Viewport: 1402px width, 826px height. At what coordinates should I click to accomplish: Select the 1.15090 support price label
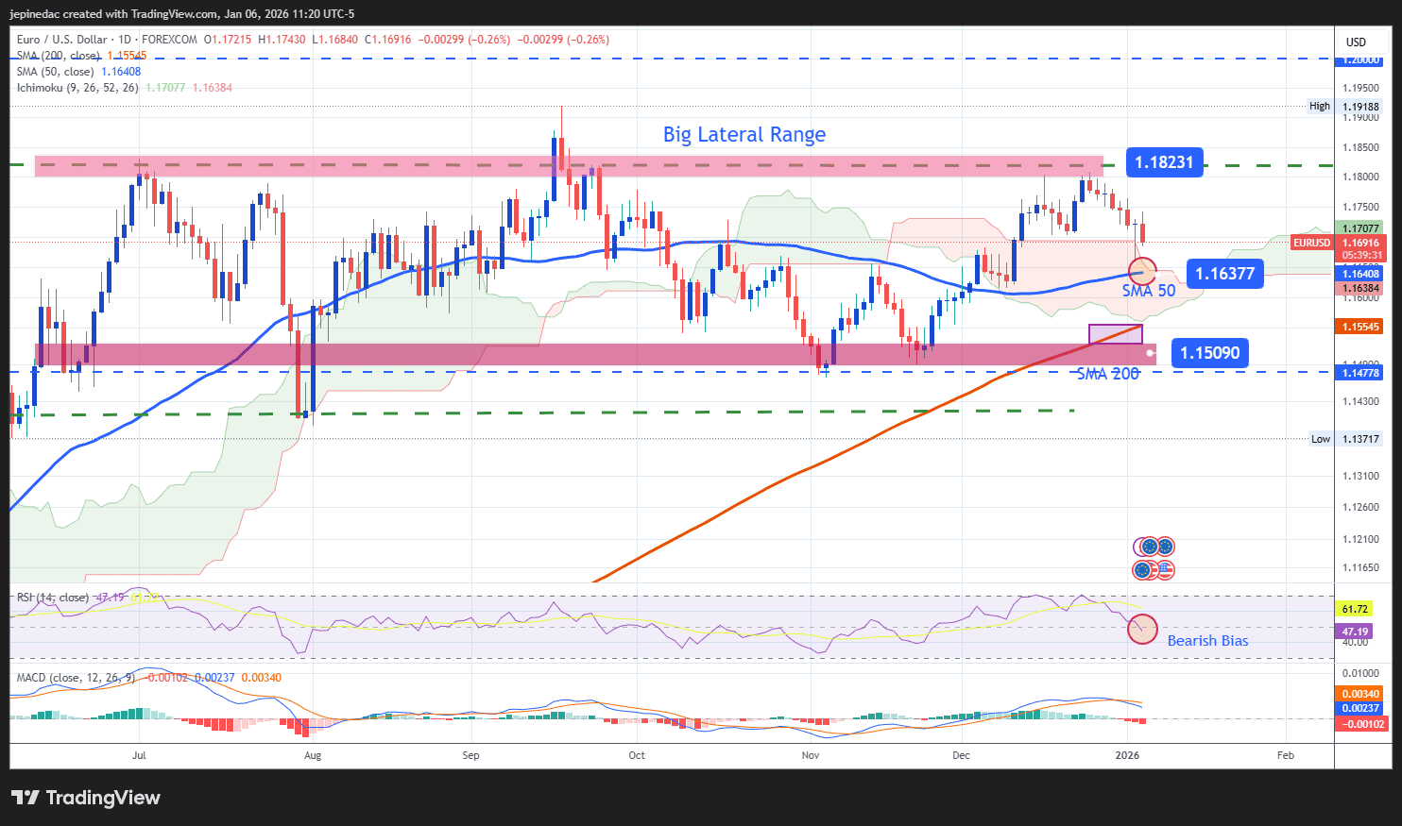[x=1209, y=352]
